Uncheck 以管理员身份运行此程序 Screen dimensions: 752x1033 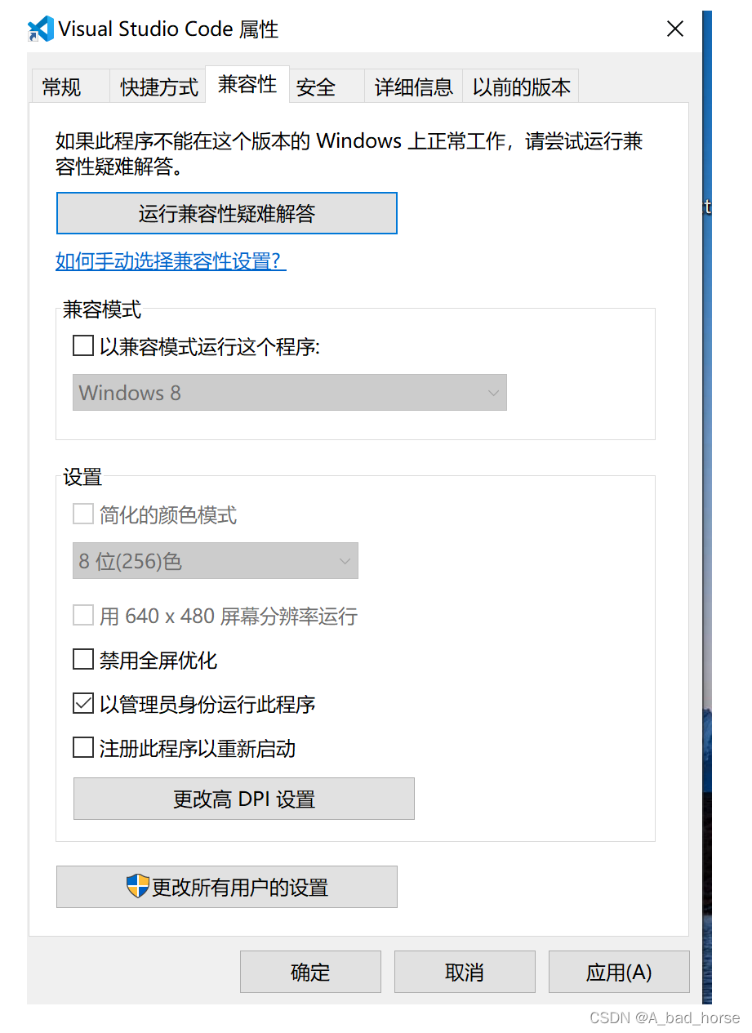82,703
